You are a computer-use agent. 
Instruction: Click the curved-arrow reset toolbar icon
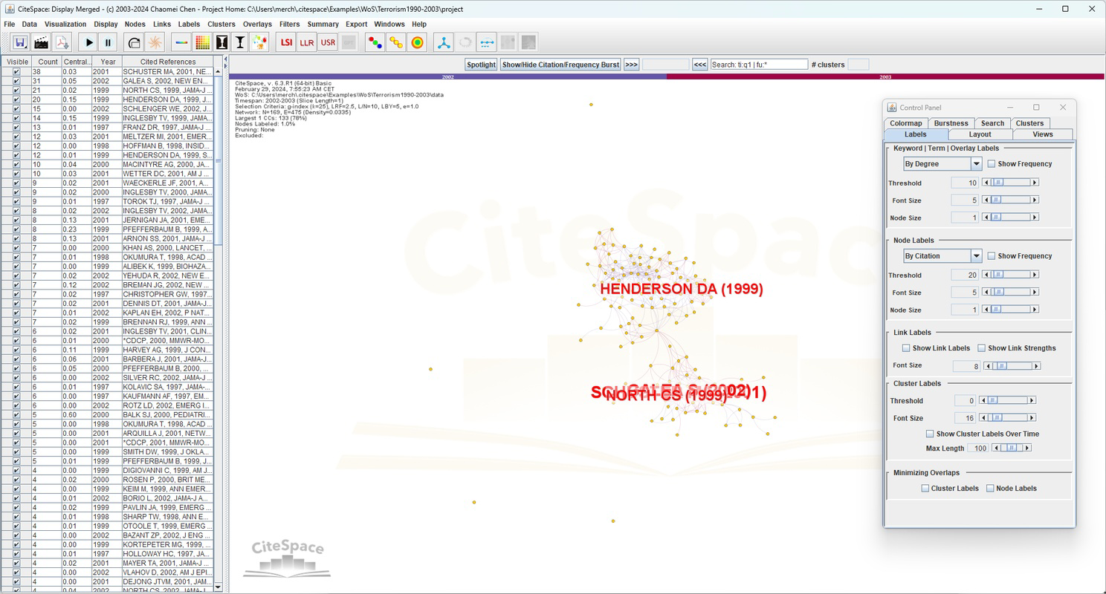click(134, 42)
